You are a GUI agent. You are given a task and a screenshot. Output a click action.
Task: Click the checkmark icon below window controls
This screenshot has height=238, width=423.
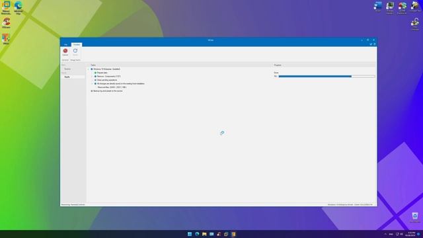(x=371, y=44)
